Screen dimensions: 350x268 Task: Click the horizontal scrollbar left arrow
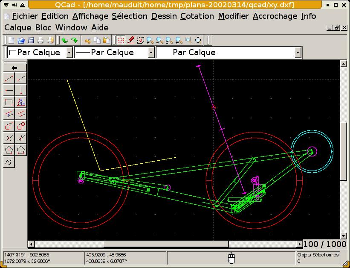(32, 244)
